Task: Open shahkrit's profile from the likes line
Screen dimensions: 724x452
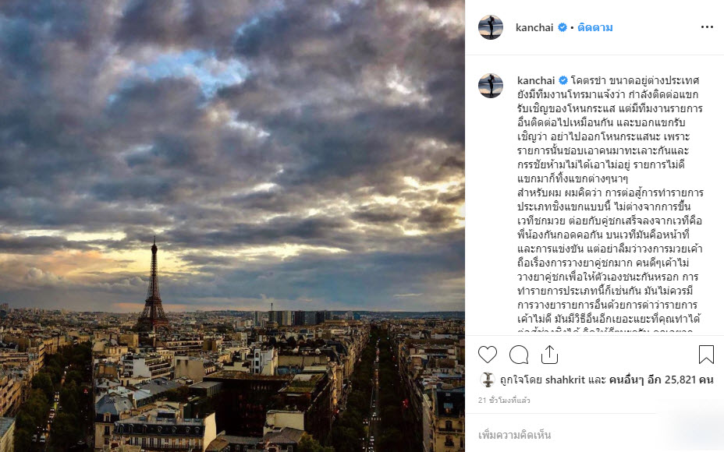Action: pos(566,380)
